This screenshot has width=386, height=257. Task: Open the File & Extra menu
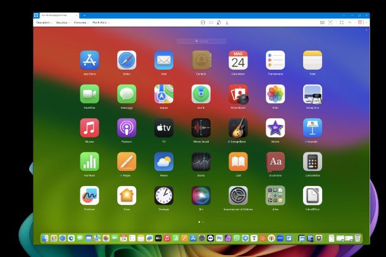101,22
